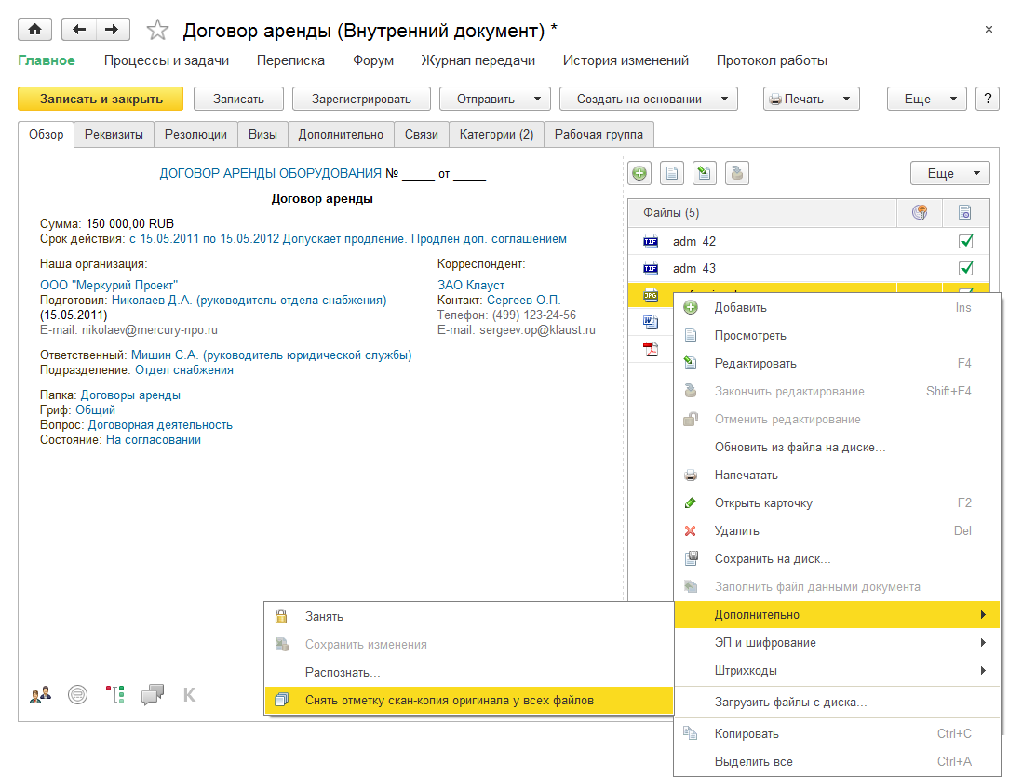
Task: Open the files panel Еще dropdown
Action: coord(949,174)
